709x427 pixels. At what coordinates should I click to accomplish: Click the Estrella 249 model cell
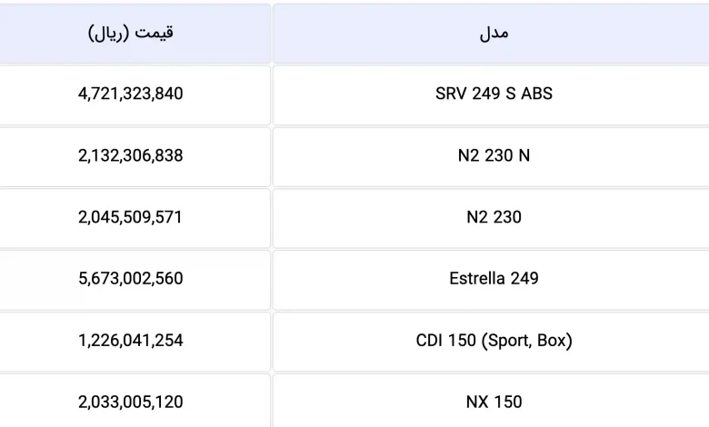pyautogui.click(x=491, y=280)
